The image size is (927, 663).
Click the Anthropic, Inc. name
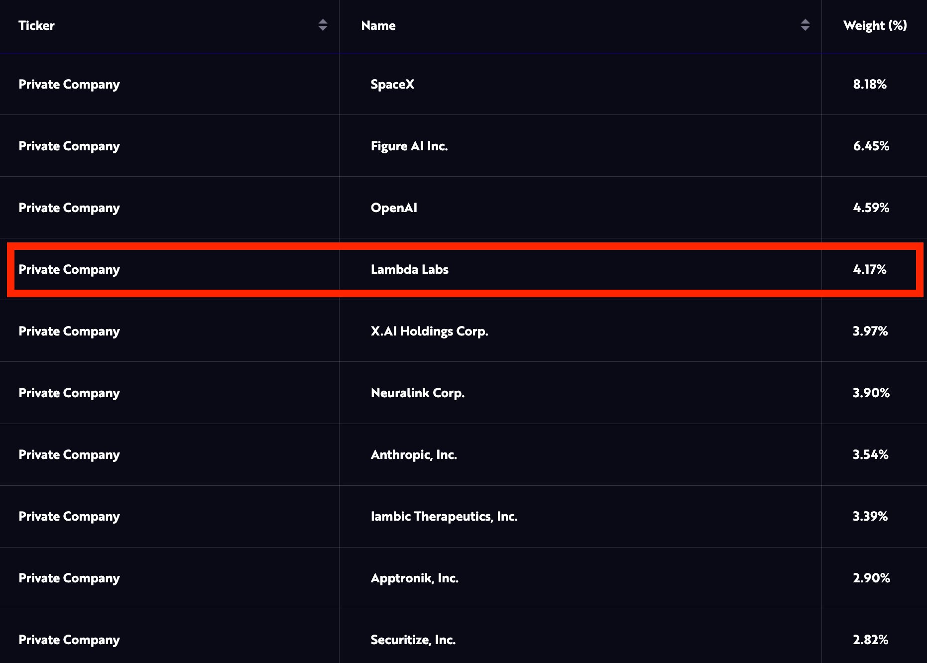pos(414,454)
